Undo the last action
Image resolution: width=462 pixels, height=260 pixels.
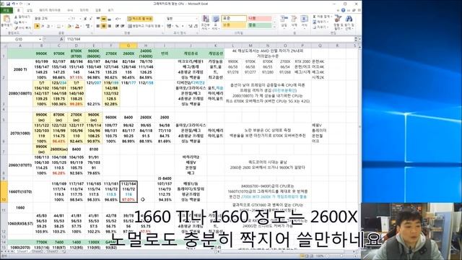point(14,4)
